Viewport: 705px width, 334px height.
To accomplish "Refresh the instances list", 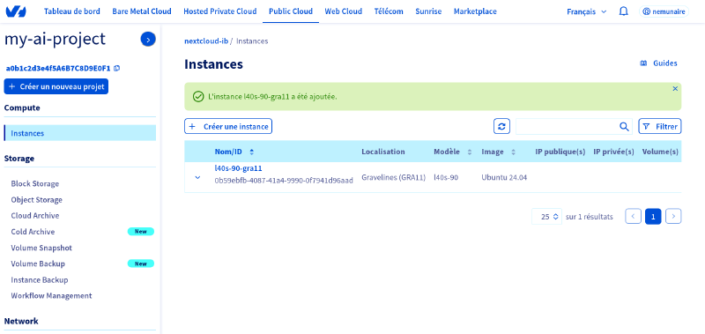I will [501, 126].
